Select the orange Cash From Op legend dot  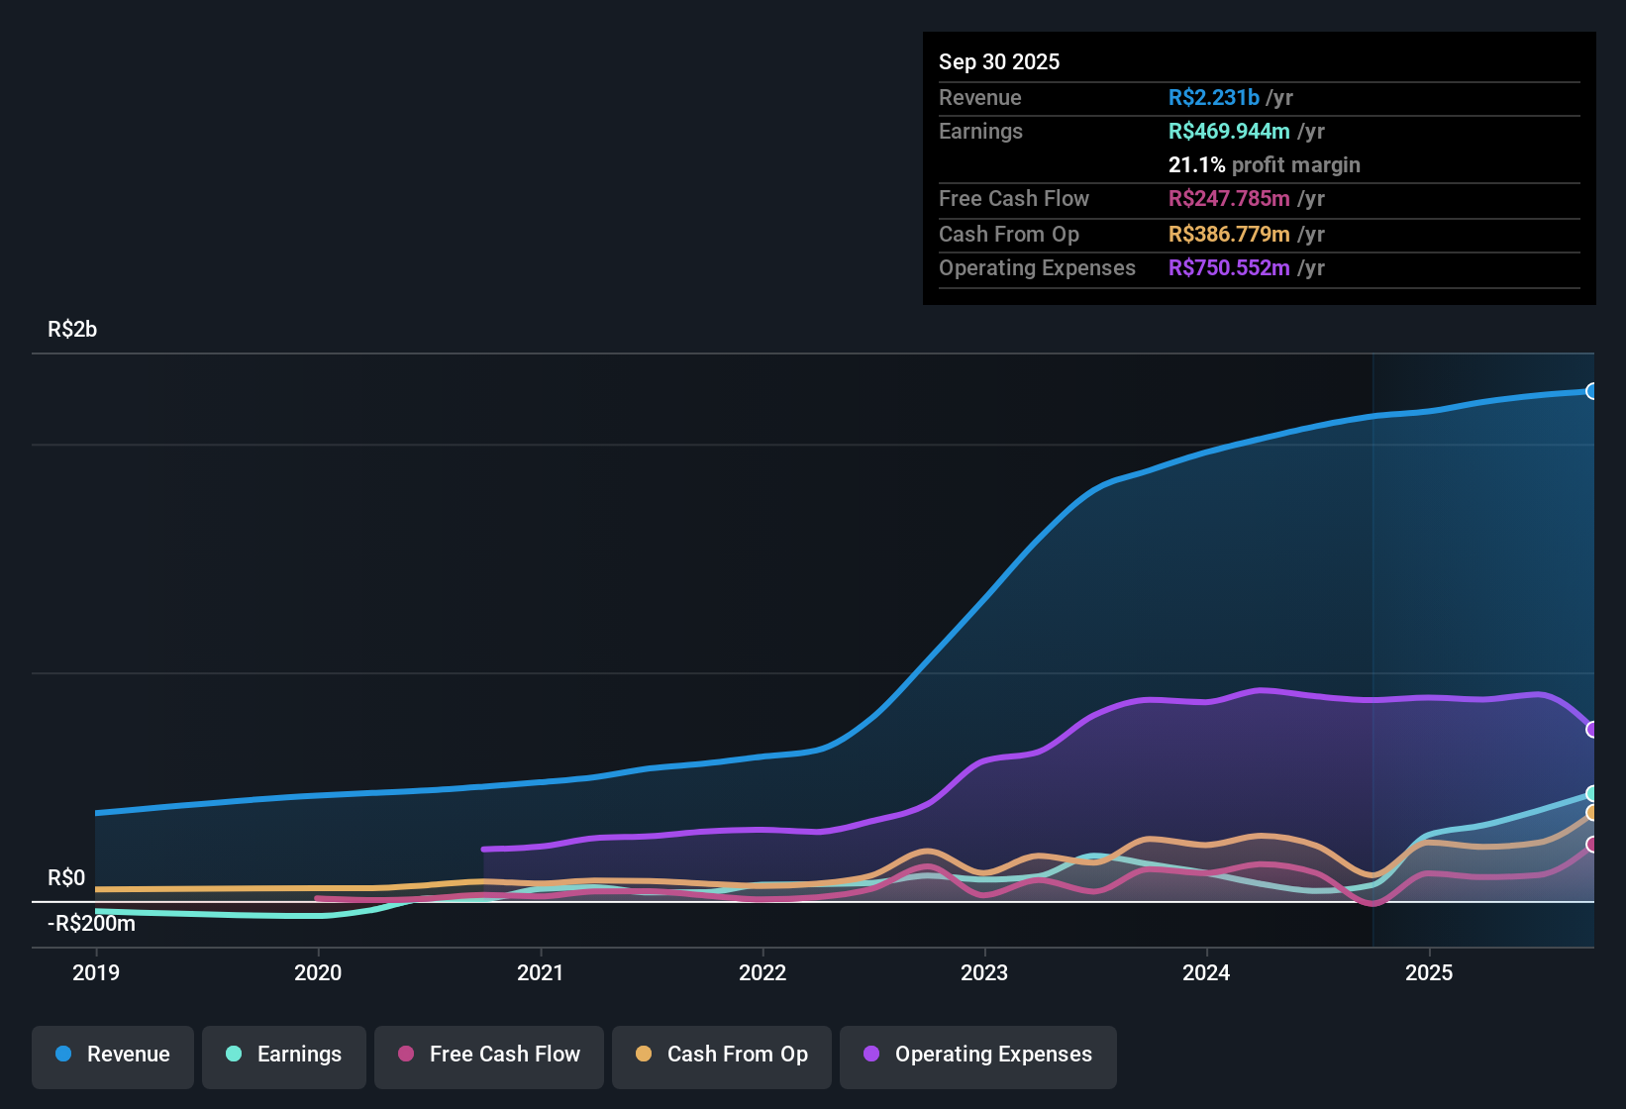pyautogui.click(x=644, y=1055)
